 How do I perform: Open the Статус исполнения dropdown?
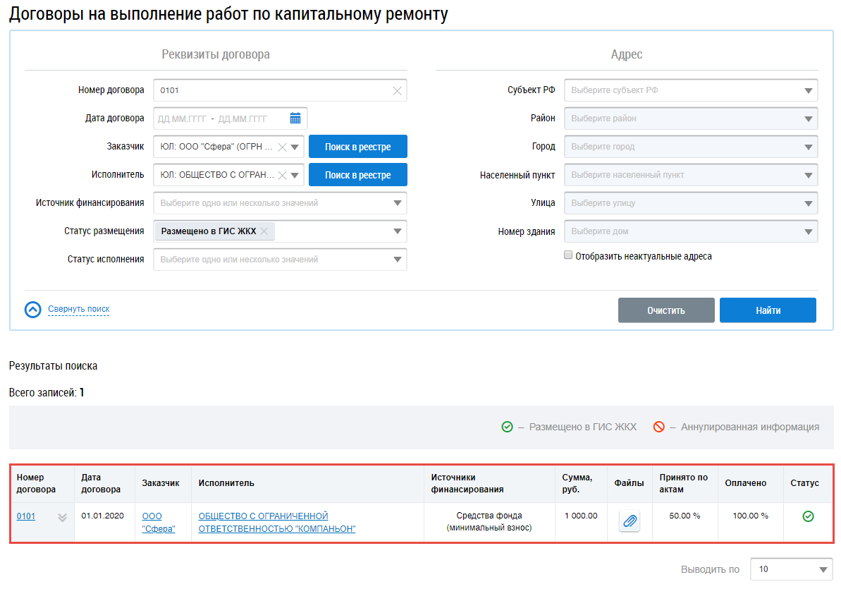point(397,260)
